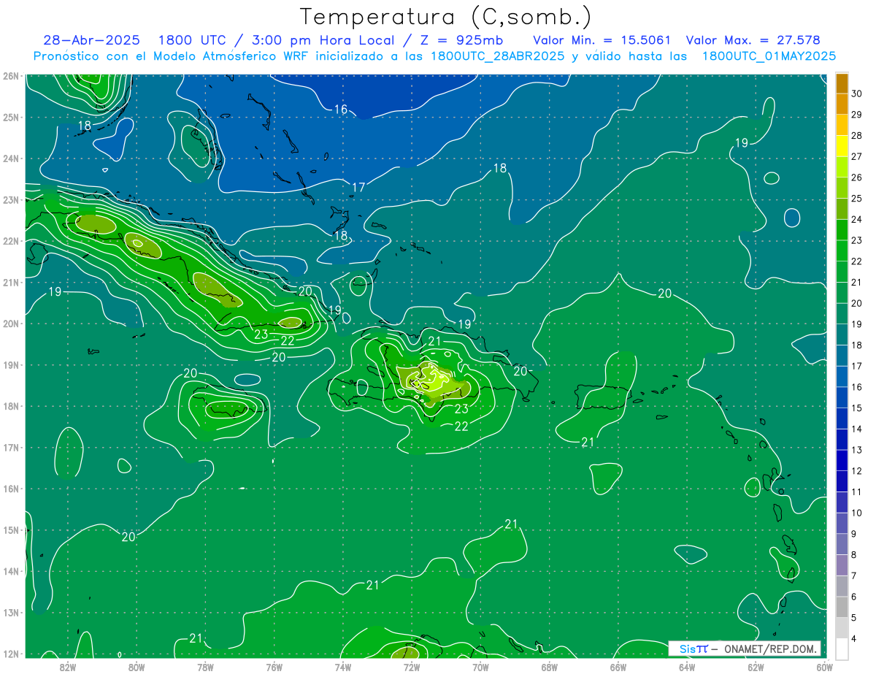This screenshot has width=876, height=677.
Task: Select the "19" contour label near 82W 21N
Action: (x=55, y=292)
